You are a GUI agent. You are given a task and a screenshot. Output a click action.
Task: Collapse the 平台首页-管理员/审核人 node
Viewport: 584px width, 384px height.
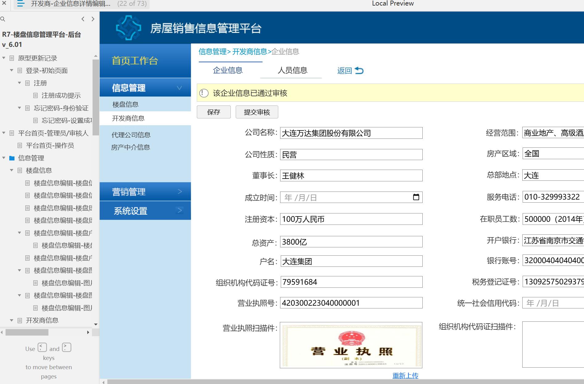[x=4, y=133]
